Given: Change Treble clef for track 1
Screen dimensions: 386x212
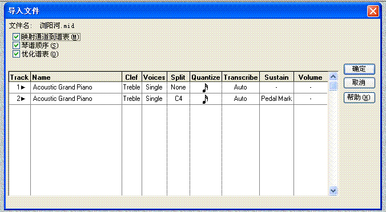Looking at the screenshot, I should (132, 87).
